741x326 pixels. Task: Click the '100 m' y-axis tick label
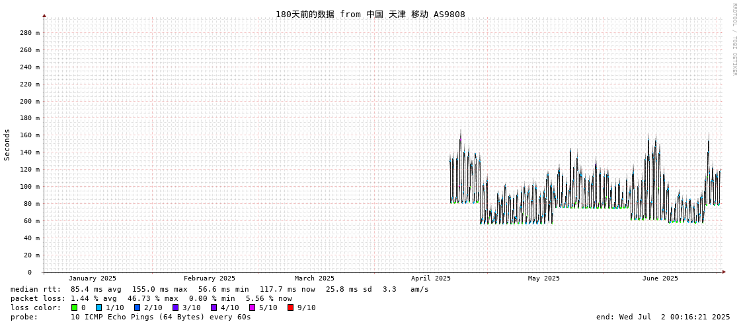point(29,187)
